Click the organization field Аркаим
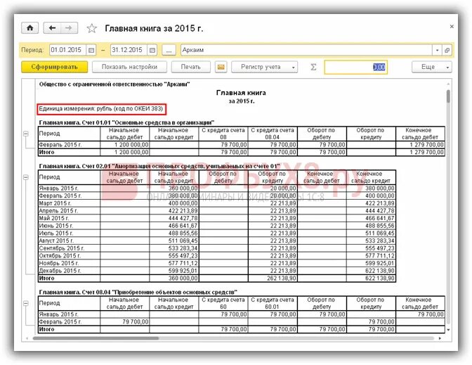 tap(306, 50)
